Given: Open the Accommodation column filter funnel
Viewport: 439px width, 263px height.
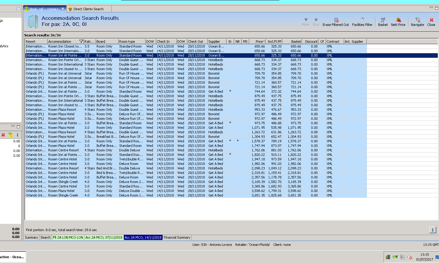Looking at the screenshot, I should (x=81, y=42).
